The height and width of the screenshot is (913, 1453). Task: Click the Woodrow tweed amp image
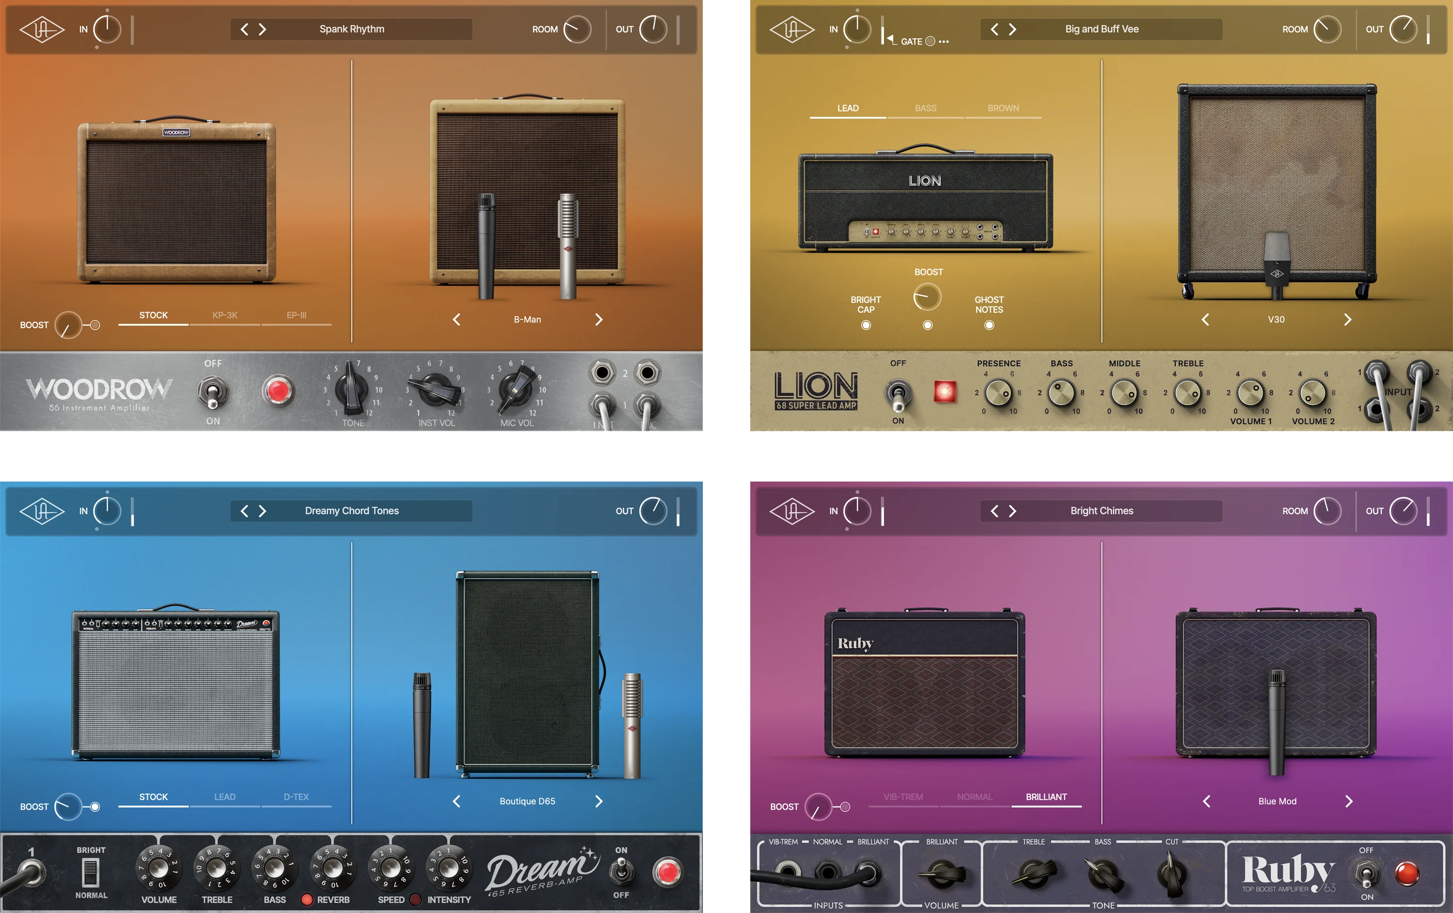tap(176, 200)
